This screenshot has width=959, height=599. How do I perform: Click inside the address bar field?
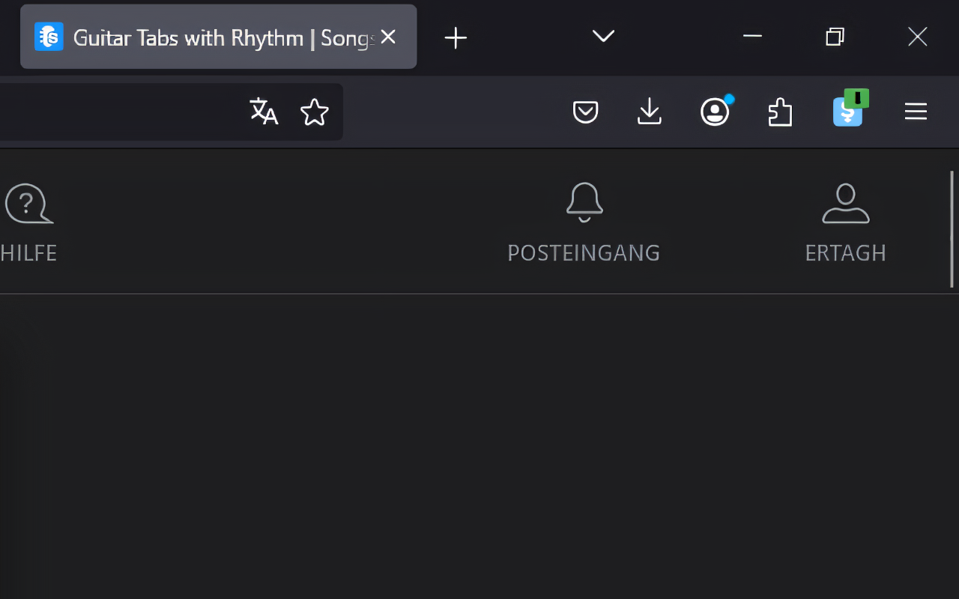click(x=120, y=112)
